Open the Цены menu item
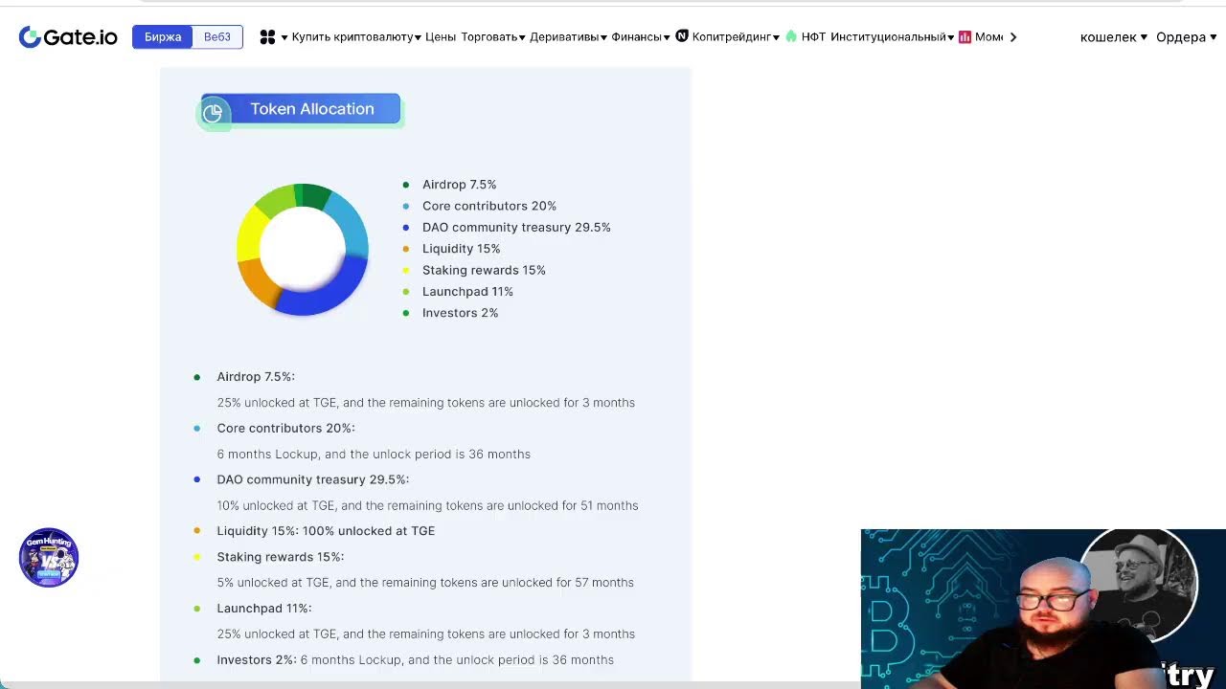 (x=441, y=37)
